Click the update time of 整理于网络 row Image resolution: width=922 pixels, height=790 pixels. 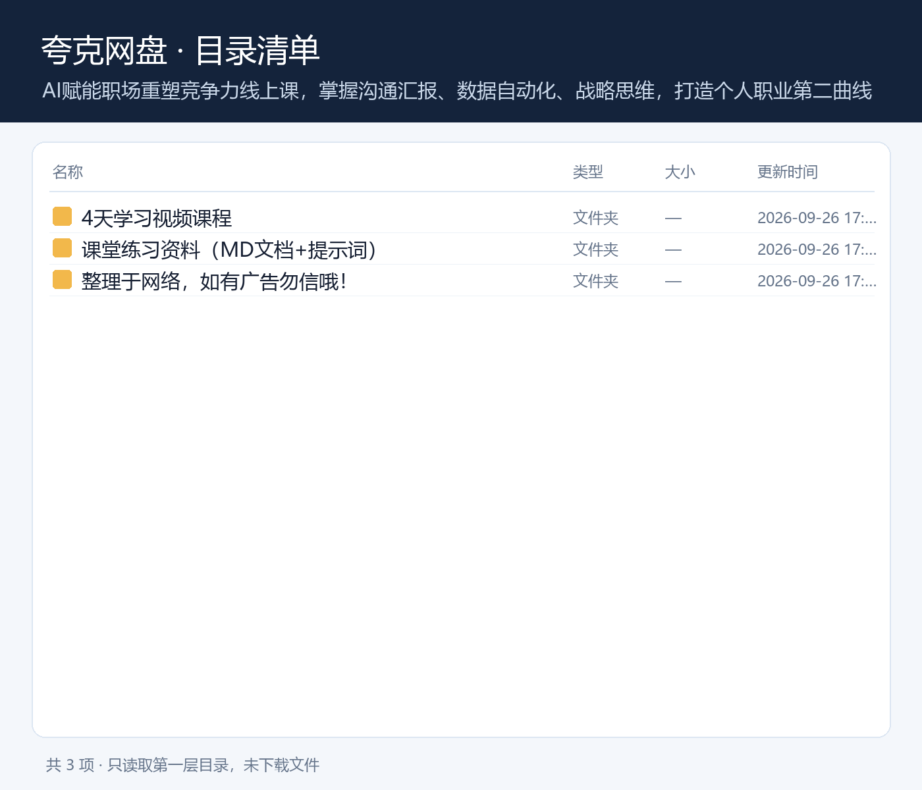[x=817, y=280]
